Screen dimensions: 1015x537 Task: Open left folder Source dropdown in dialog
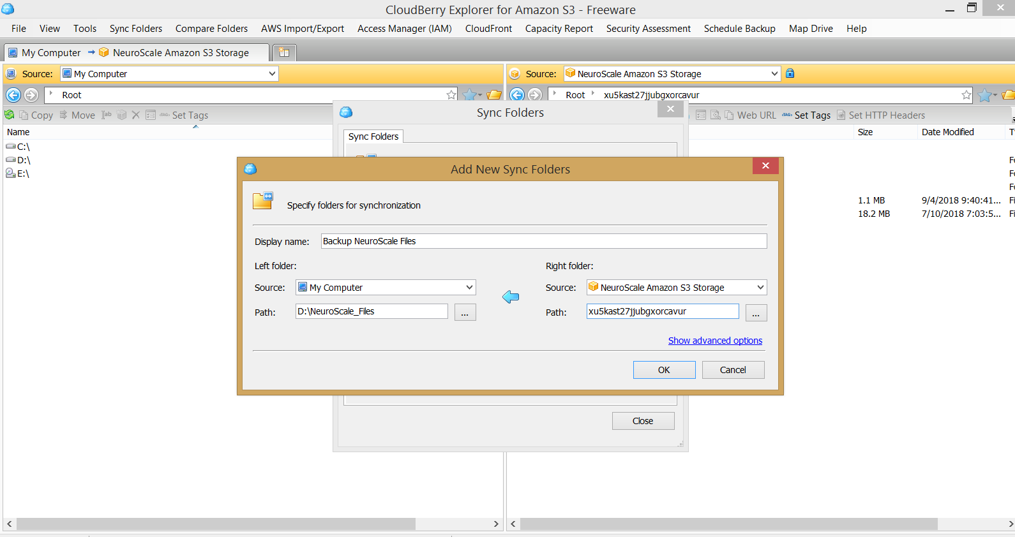469,288
